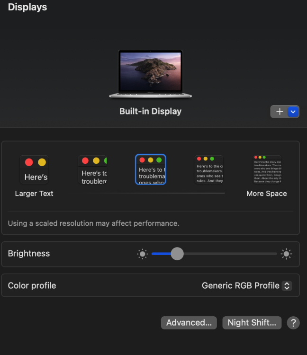
Task: Click the question mark help button
Action: [293, 323]
